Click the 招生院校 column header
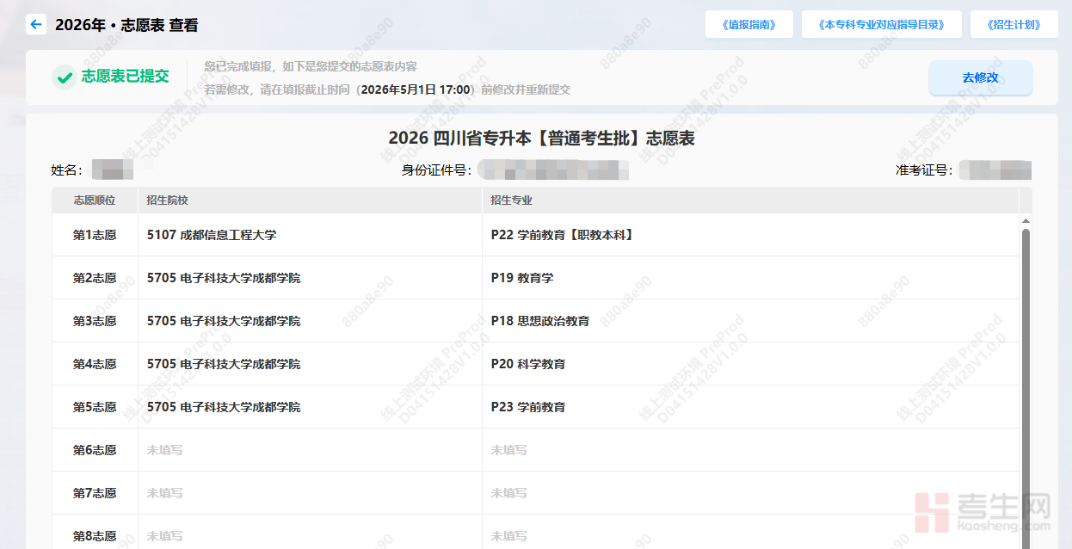The width and height of the screenshot is (1072, 549). (x=168, y=200)
